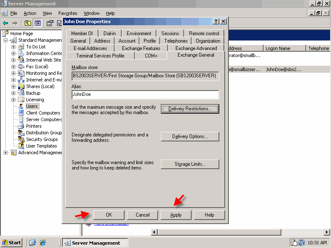This screenshot has height=248, width=331.
Task: Switch to the Account tab
Action: (x=127, y=41)
